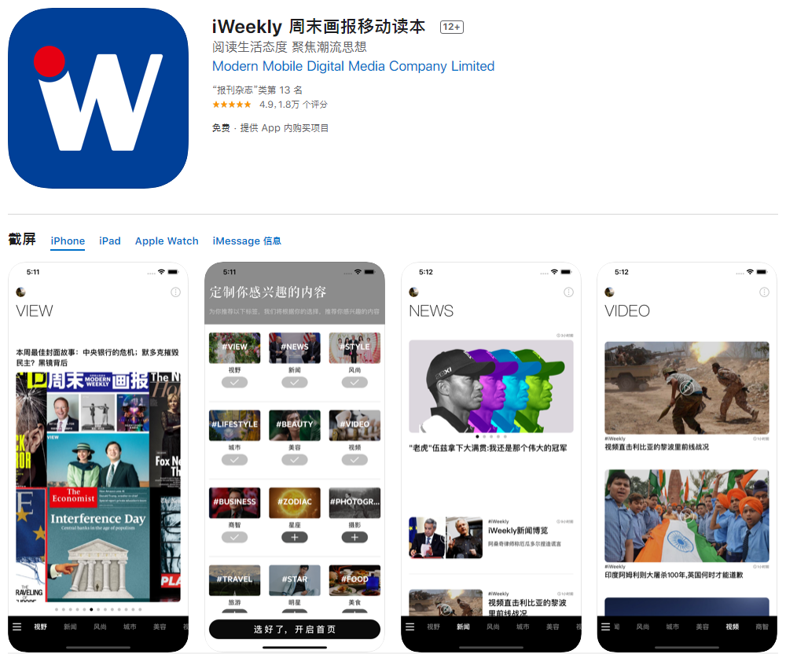786x654 pixels.
Task: Select 视野 tab in VIEW screenshot bottom bar
Action: pos(41,627)
